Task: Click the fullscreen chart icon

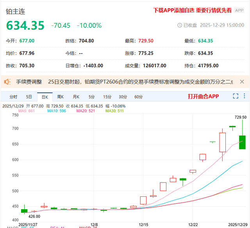Action: click(236, 96)
